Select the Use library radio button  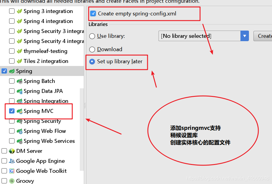coord(92,36)
